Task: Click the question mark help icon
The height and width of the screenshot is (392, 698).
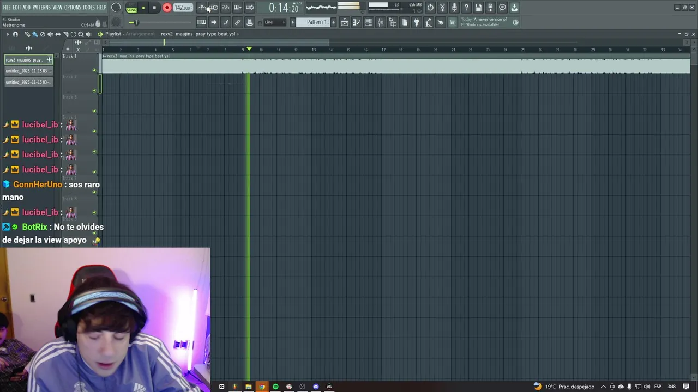Action: point(466,8)
